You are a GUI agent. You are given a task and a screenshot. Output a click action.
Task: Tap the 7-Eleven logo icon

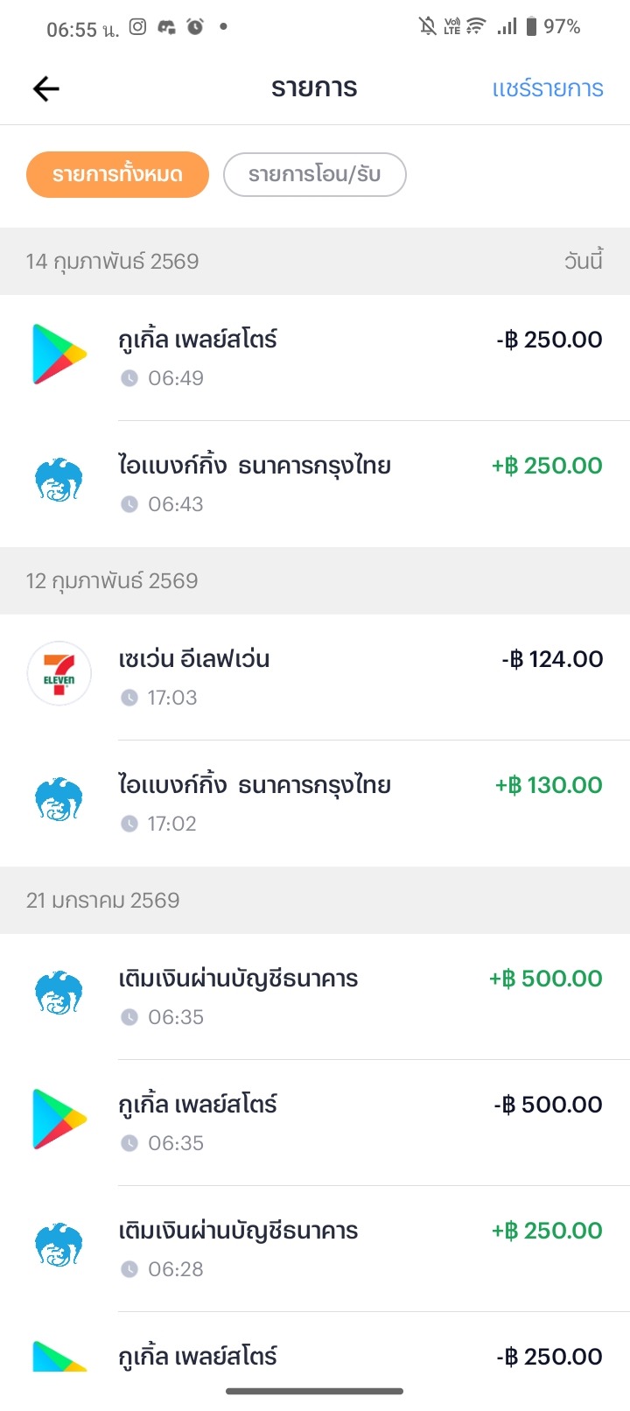click(59, 674)
